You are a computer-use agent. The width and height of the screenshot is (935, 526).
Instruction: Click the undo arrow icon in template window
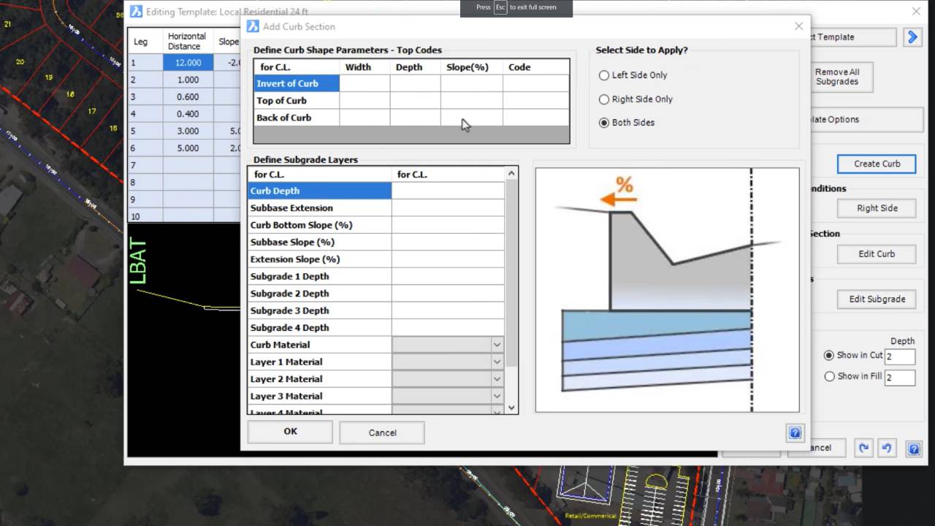point(886,448)
